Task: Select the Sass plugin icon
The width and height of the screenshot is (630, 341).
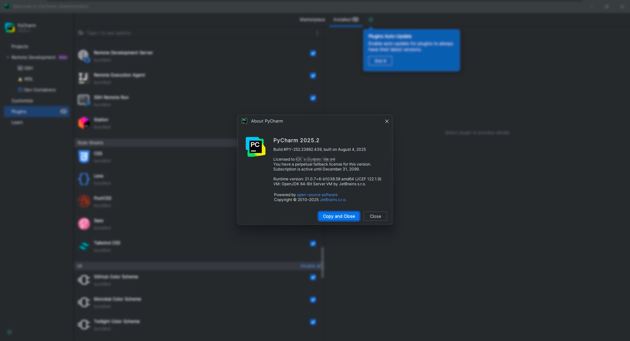Action: click(x=84, y=223)
